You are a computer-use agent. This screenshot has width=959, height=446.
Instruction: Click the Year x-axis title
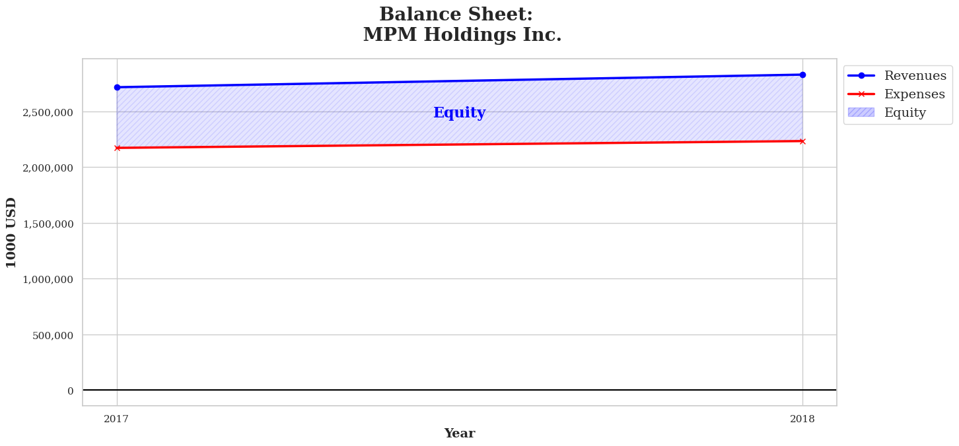point(459,433)
